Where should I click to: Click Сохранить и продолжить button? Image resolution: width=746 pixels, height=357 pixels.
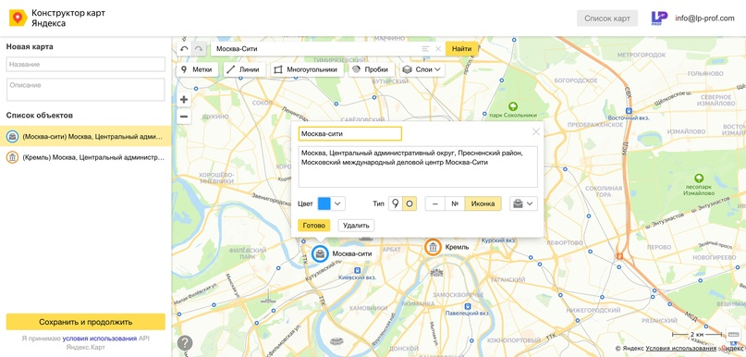tap(86, 322)
